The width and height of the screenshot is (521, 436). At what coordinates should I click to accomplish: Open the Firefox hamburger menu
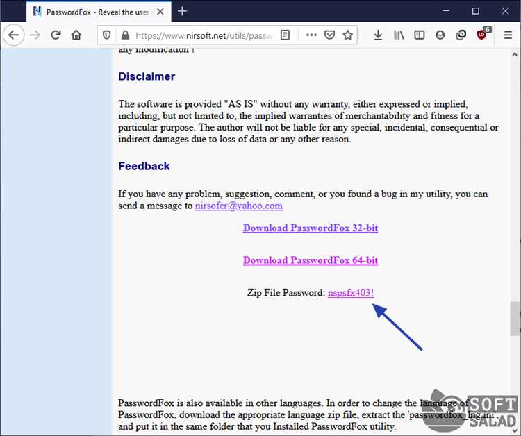[508, 35]
